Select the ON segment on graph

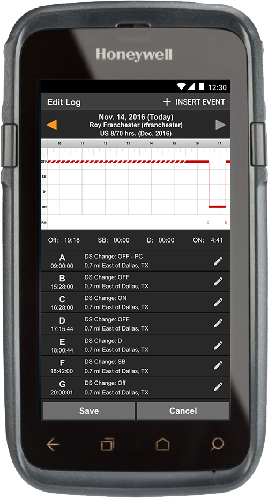tap(217, 207)
